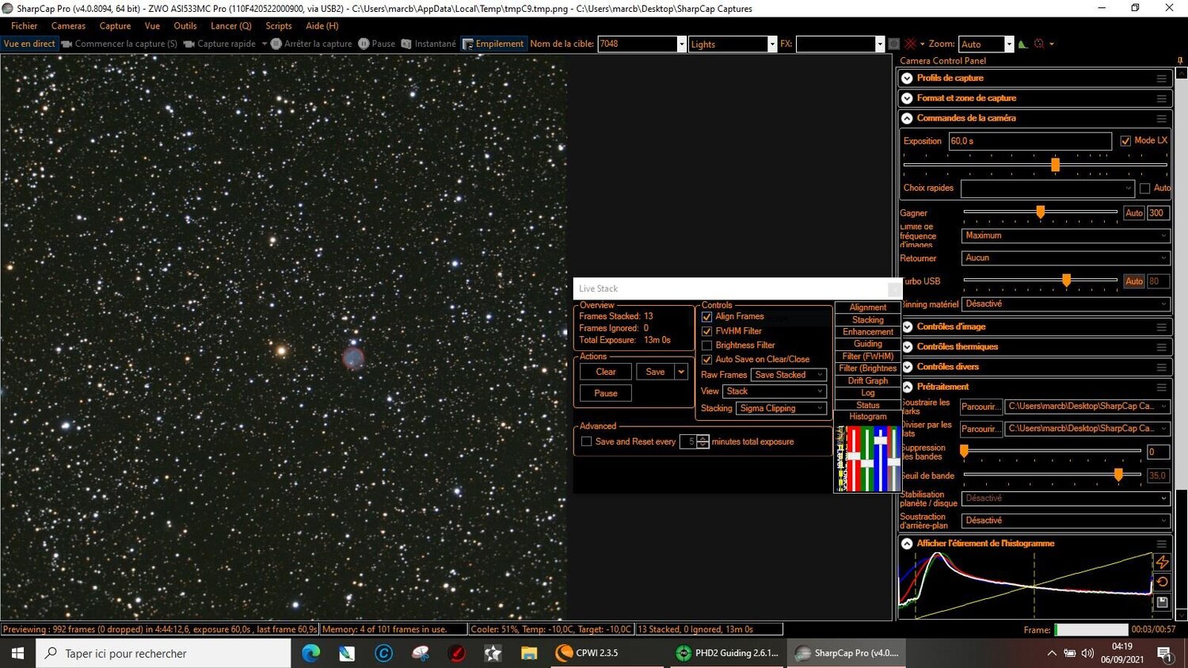The image size is (1188, 668).
Task: Click the grey square icon next to FX
Action: click(x=894, y=44)
